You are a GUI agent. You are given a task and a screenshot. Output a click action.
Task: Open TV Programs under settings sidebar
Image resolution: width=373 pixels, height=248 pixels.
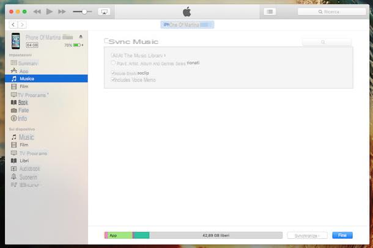coord(29,95)
